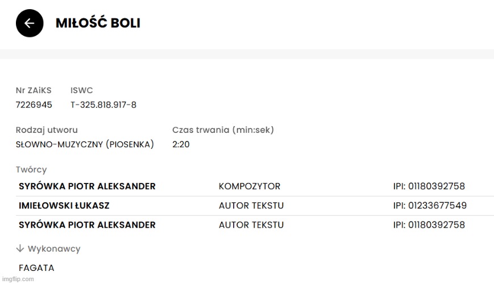Click the MIŁOŚĆ BOLI page title
Viewport: 494px width, 284px height.
click(98, 23)
